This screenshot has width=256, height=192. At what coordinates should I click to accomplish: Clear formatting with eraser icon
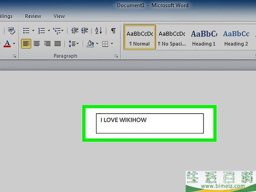tap(12, 31)
